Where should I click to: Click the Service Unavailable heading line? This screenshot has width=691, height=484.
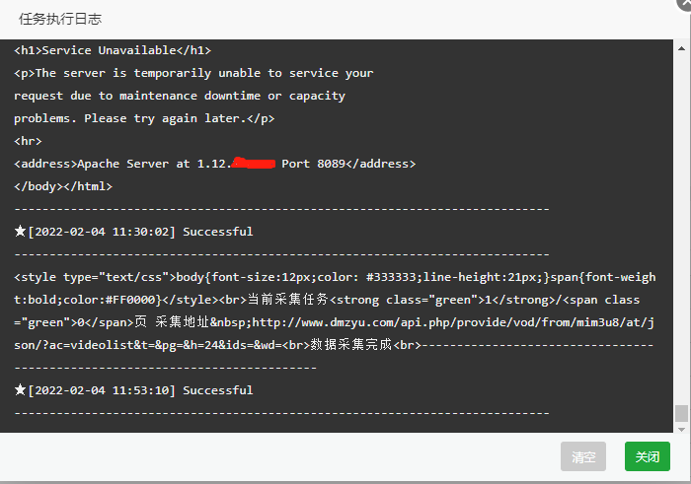coord(113,50)
